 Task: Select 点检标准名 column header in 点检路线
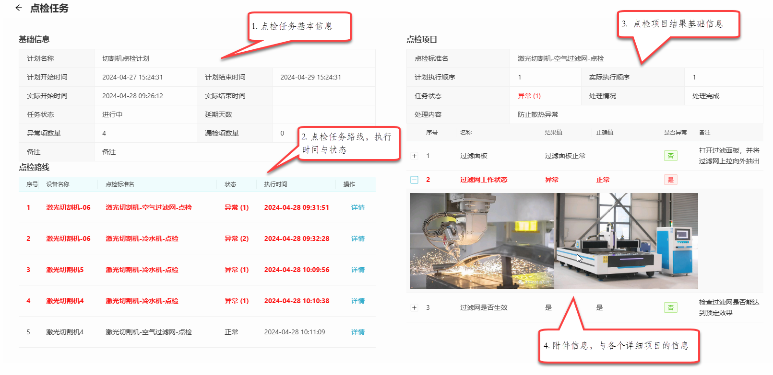point(120,184)
